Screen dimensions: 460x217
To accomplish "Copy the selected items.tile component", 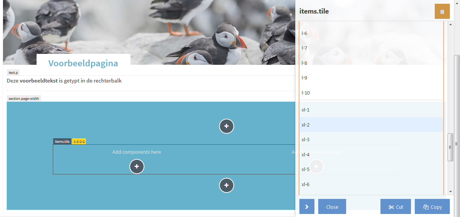I will tap(432, 207).
